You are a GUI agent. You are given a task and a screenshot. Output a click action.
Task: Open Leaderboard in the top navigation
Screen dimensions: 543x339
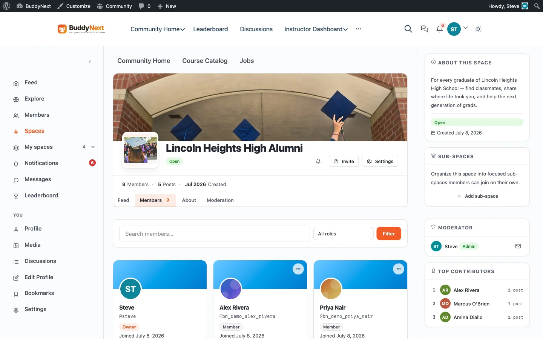point(210,29)
